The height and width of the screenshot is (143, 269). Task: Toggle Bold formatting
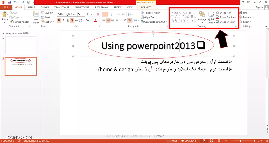click(59, 20)
